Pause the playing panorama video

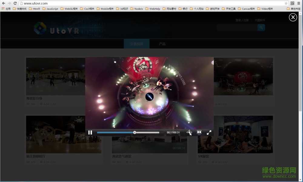click(x=90, y=132)
